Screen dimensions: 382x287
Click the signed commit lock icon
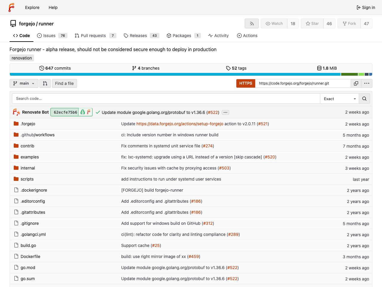tap(83, 112)
